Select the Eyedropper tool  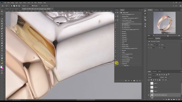tap(2, 26)
